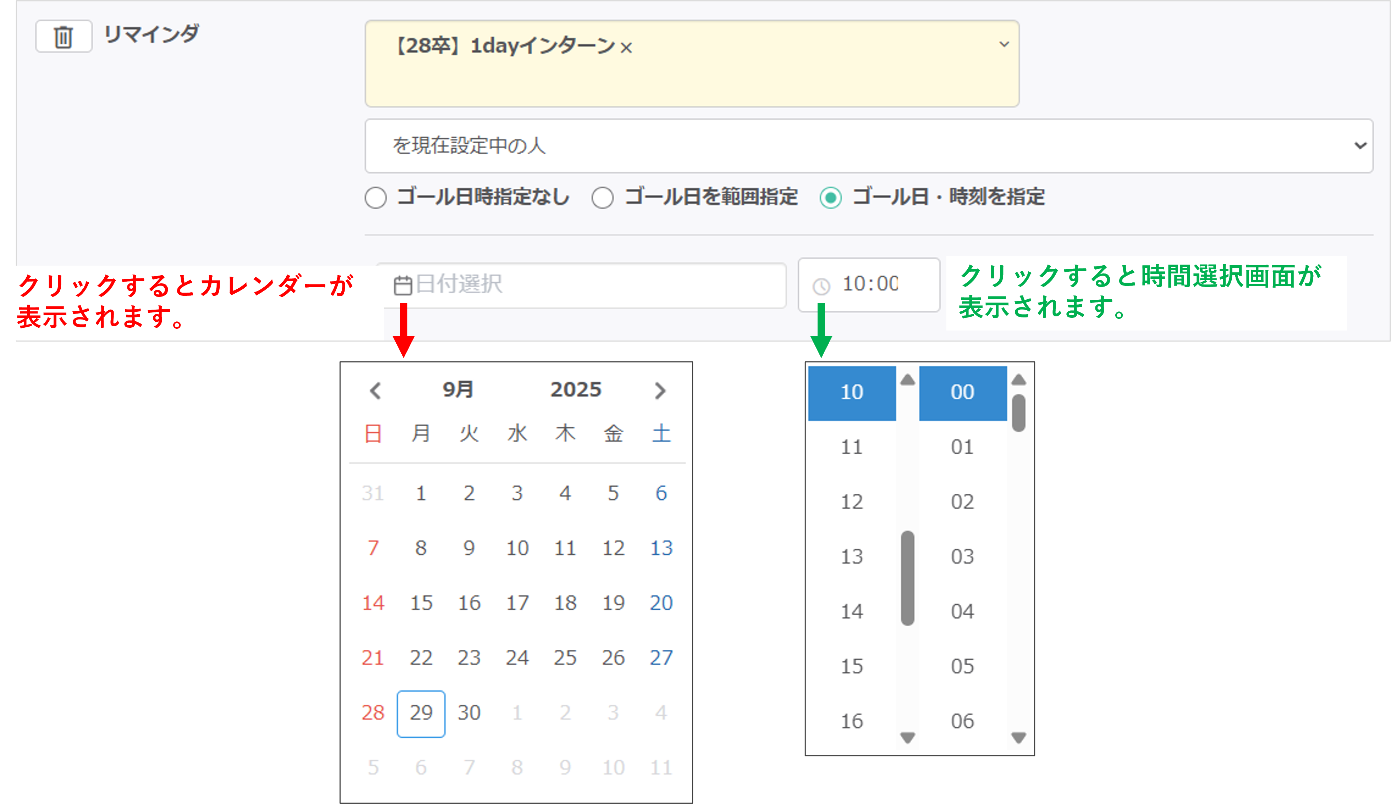Image resolution: width=1391 pixels, height=804 pixels.
Task: Choose hour 13 in time picker
Action: click(x=852, y=556)
